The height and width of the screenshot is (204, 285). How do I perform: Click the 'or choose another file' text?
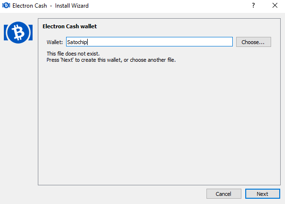pyautogui.click(x=149, y=60)
